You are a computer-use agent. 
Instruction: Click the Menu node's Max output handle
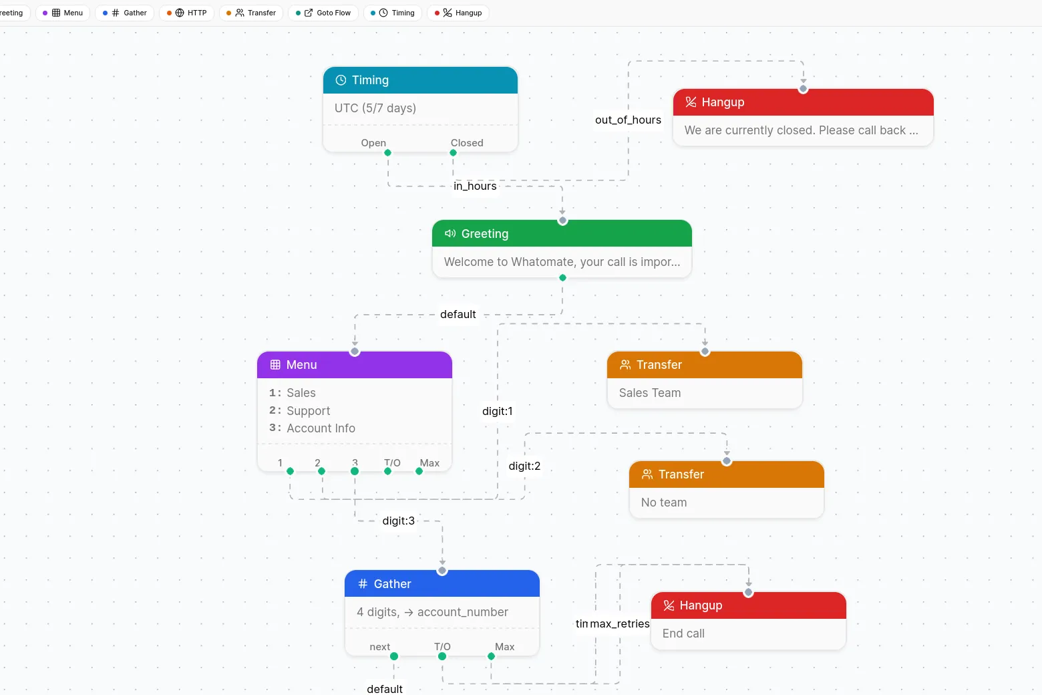[419, 471]
